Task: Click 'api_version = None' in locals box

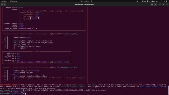Action: [x=12, y=57]
